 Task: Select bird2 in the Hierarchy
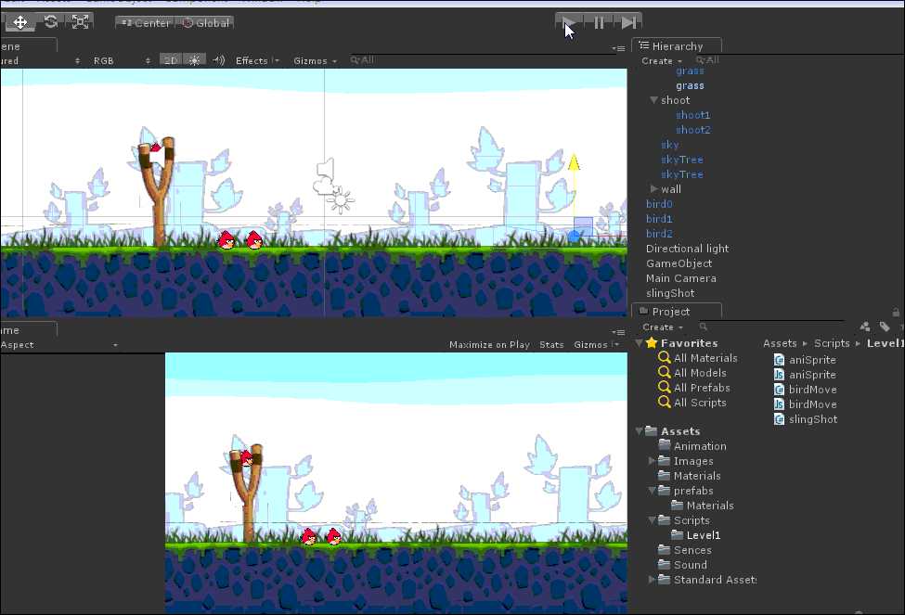659,234
